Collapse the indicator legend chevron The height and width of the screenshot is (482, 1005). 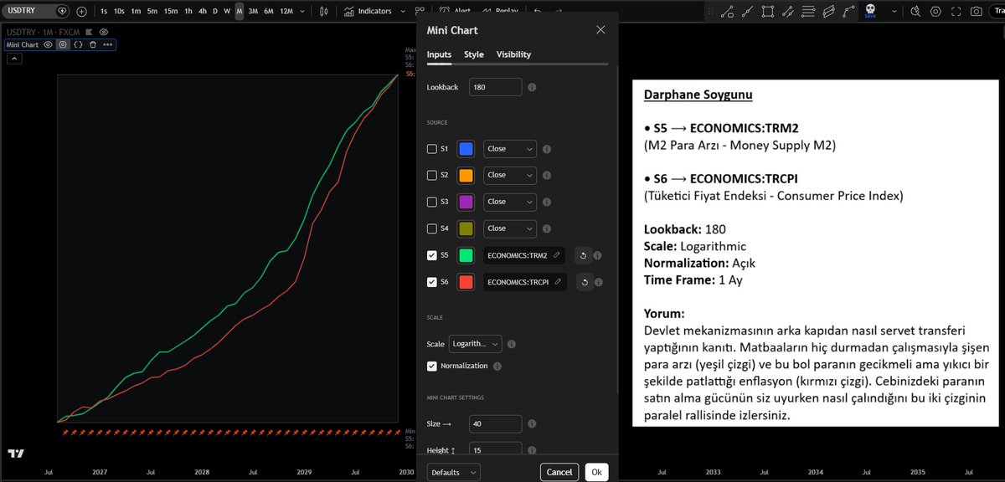click(x=14, y=59)
